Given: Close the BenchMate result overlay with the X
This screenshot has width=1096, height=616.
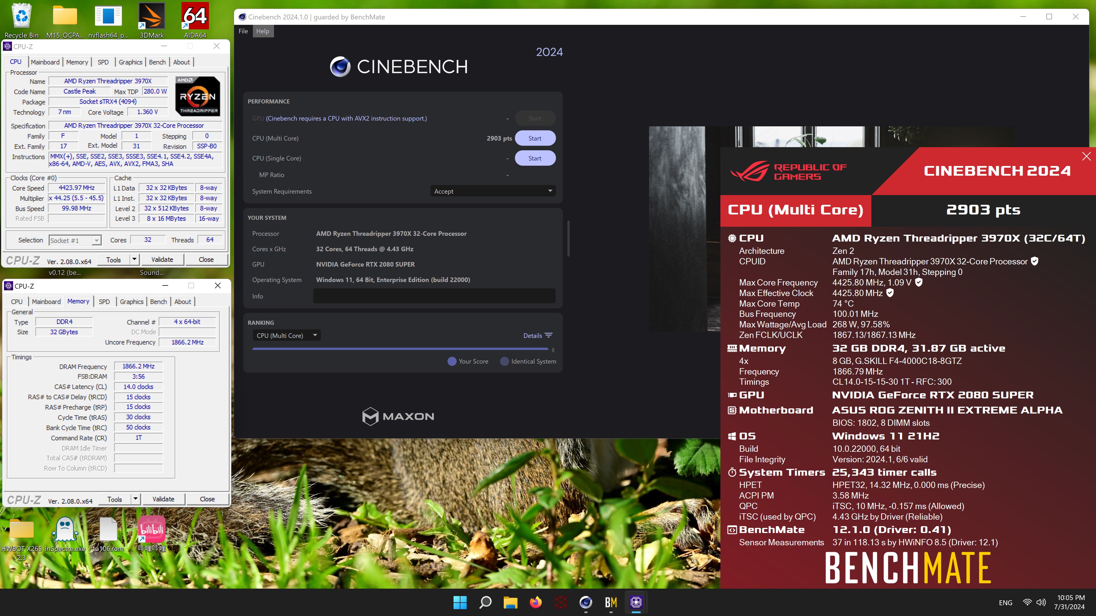Looking at the screenshot, I should (1086, 157).
